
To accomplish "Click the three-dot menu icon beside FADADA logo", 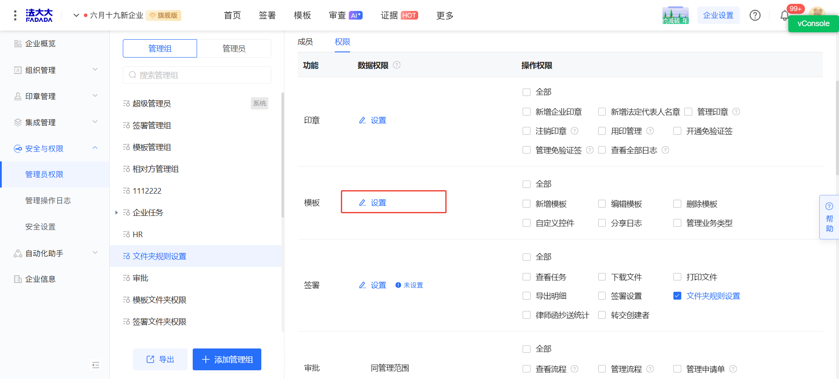I will pyautogui.click(x=15, y=15).
